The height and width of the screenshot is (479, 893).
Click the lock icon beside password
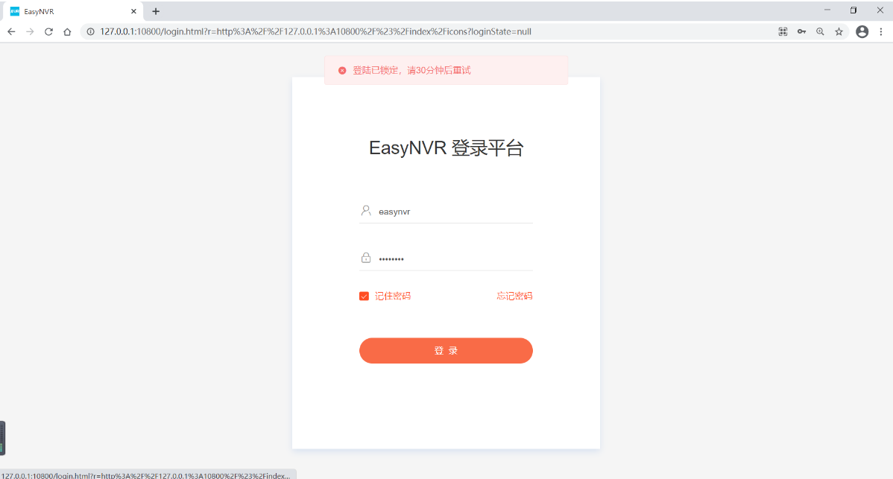tap(366, 258)
